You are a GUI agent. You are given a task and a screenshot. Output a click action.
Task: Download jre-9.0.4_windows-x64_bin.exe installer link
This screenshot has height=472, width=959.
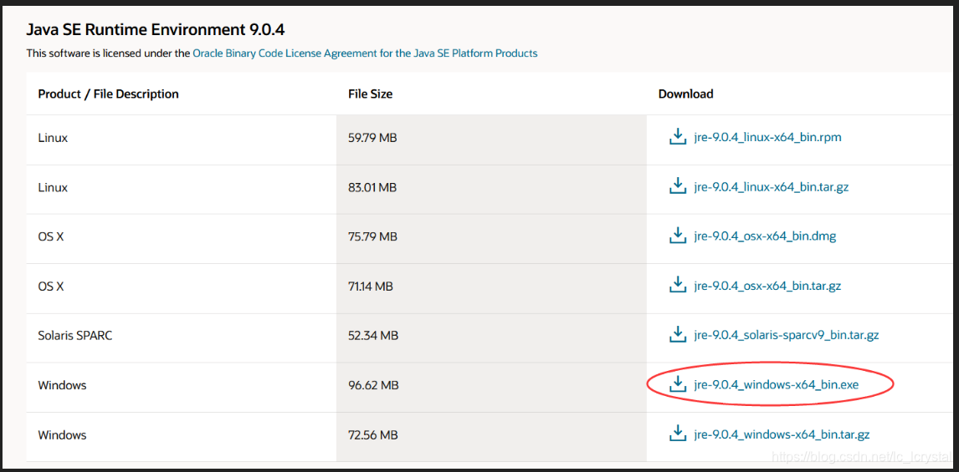pyautogui.click(x=777, y=384)
